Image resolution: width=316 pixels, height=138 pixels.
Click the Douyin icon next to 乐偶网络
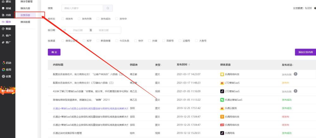[222, 133]
